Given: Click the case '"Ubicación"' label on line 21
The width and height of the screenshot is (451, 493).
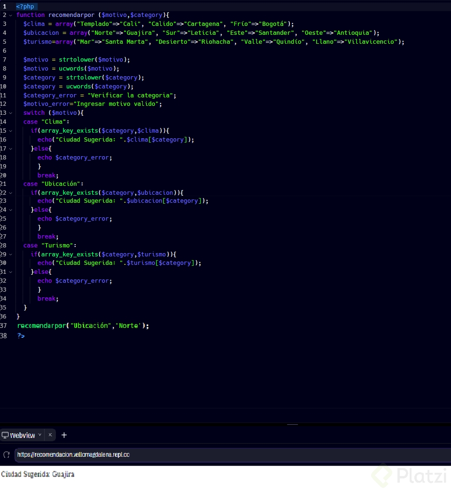Looking at the screenshot, I should click(x=61, y=183).
